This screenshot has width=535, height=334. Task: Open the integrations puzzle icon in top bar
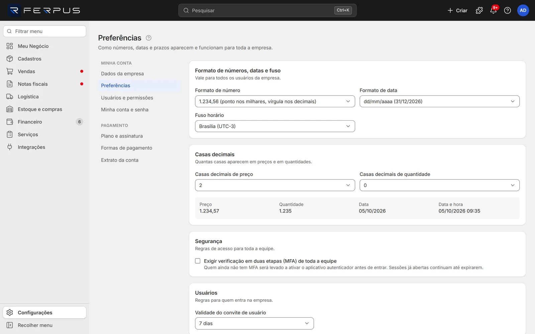coord(479,10)
